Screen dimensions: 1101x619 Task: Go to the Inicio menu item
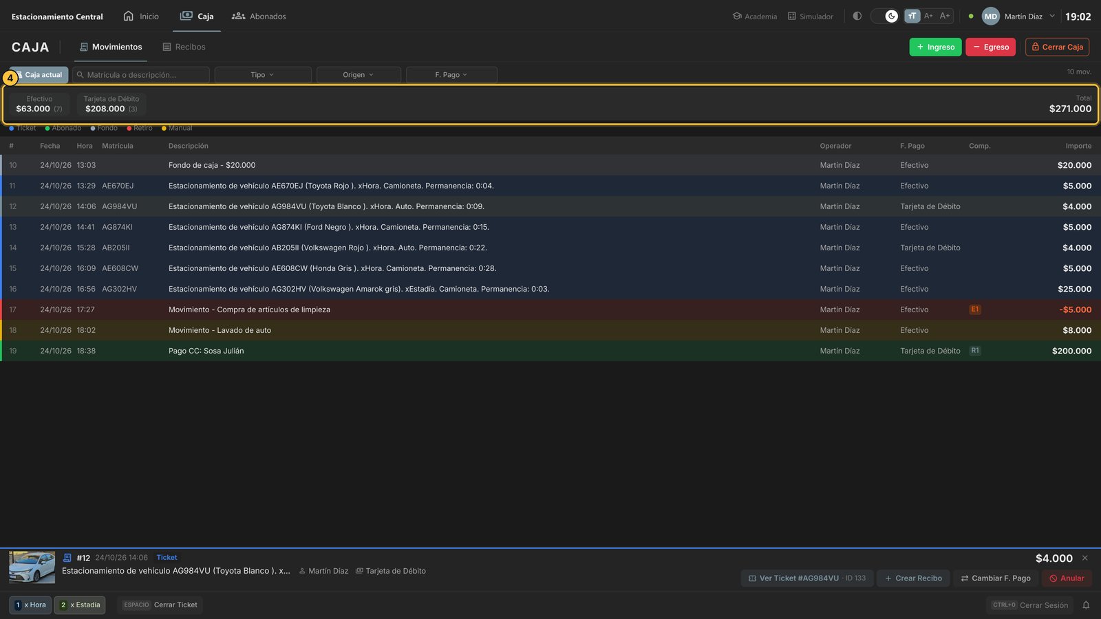point(141,16)
